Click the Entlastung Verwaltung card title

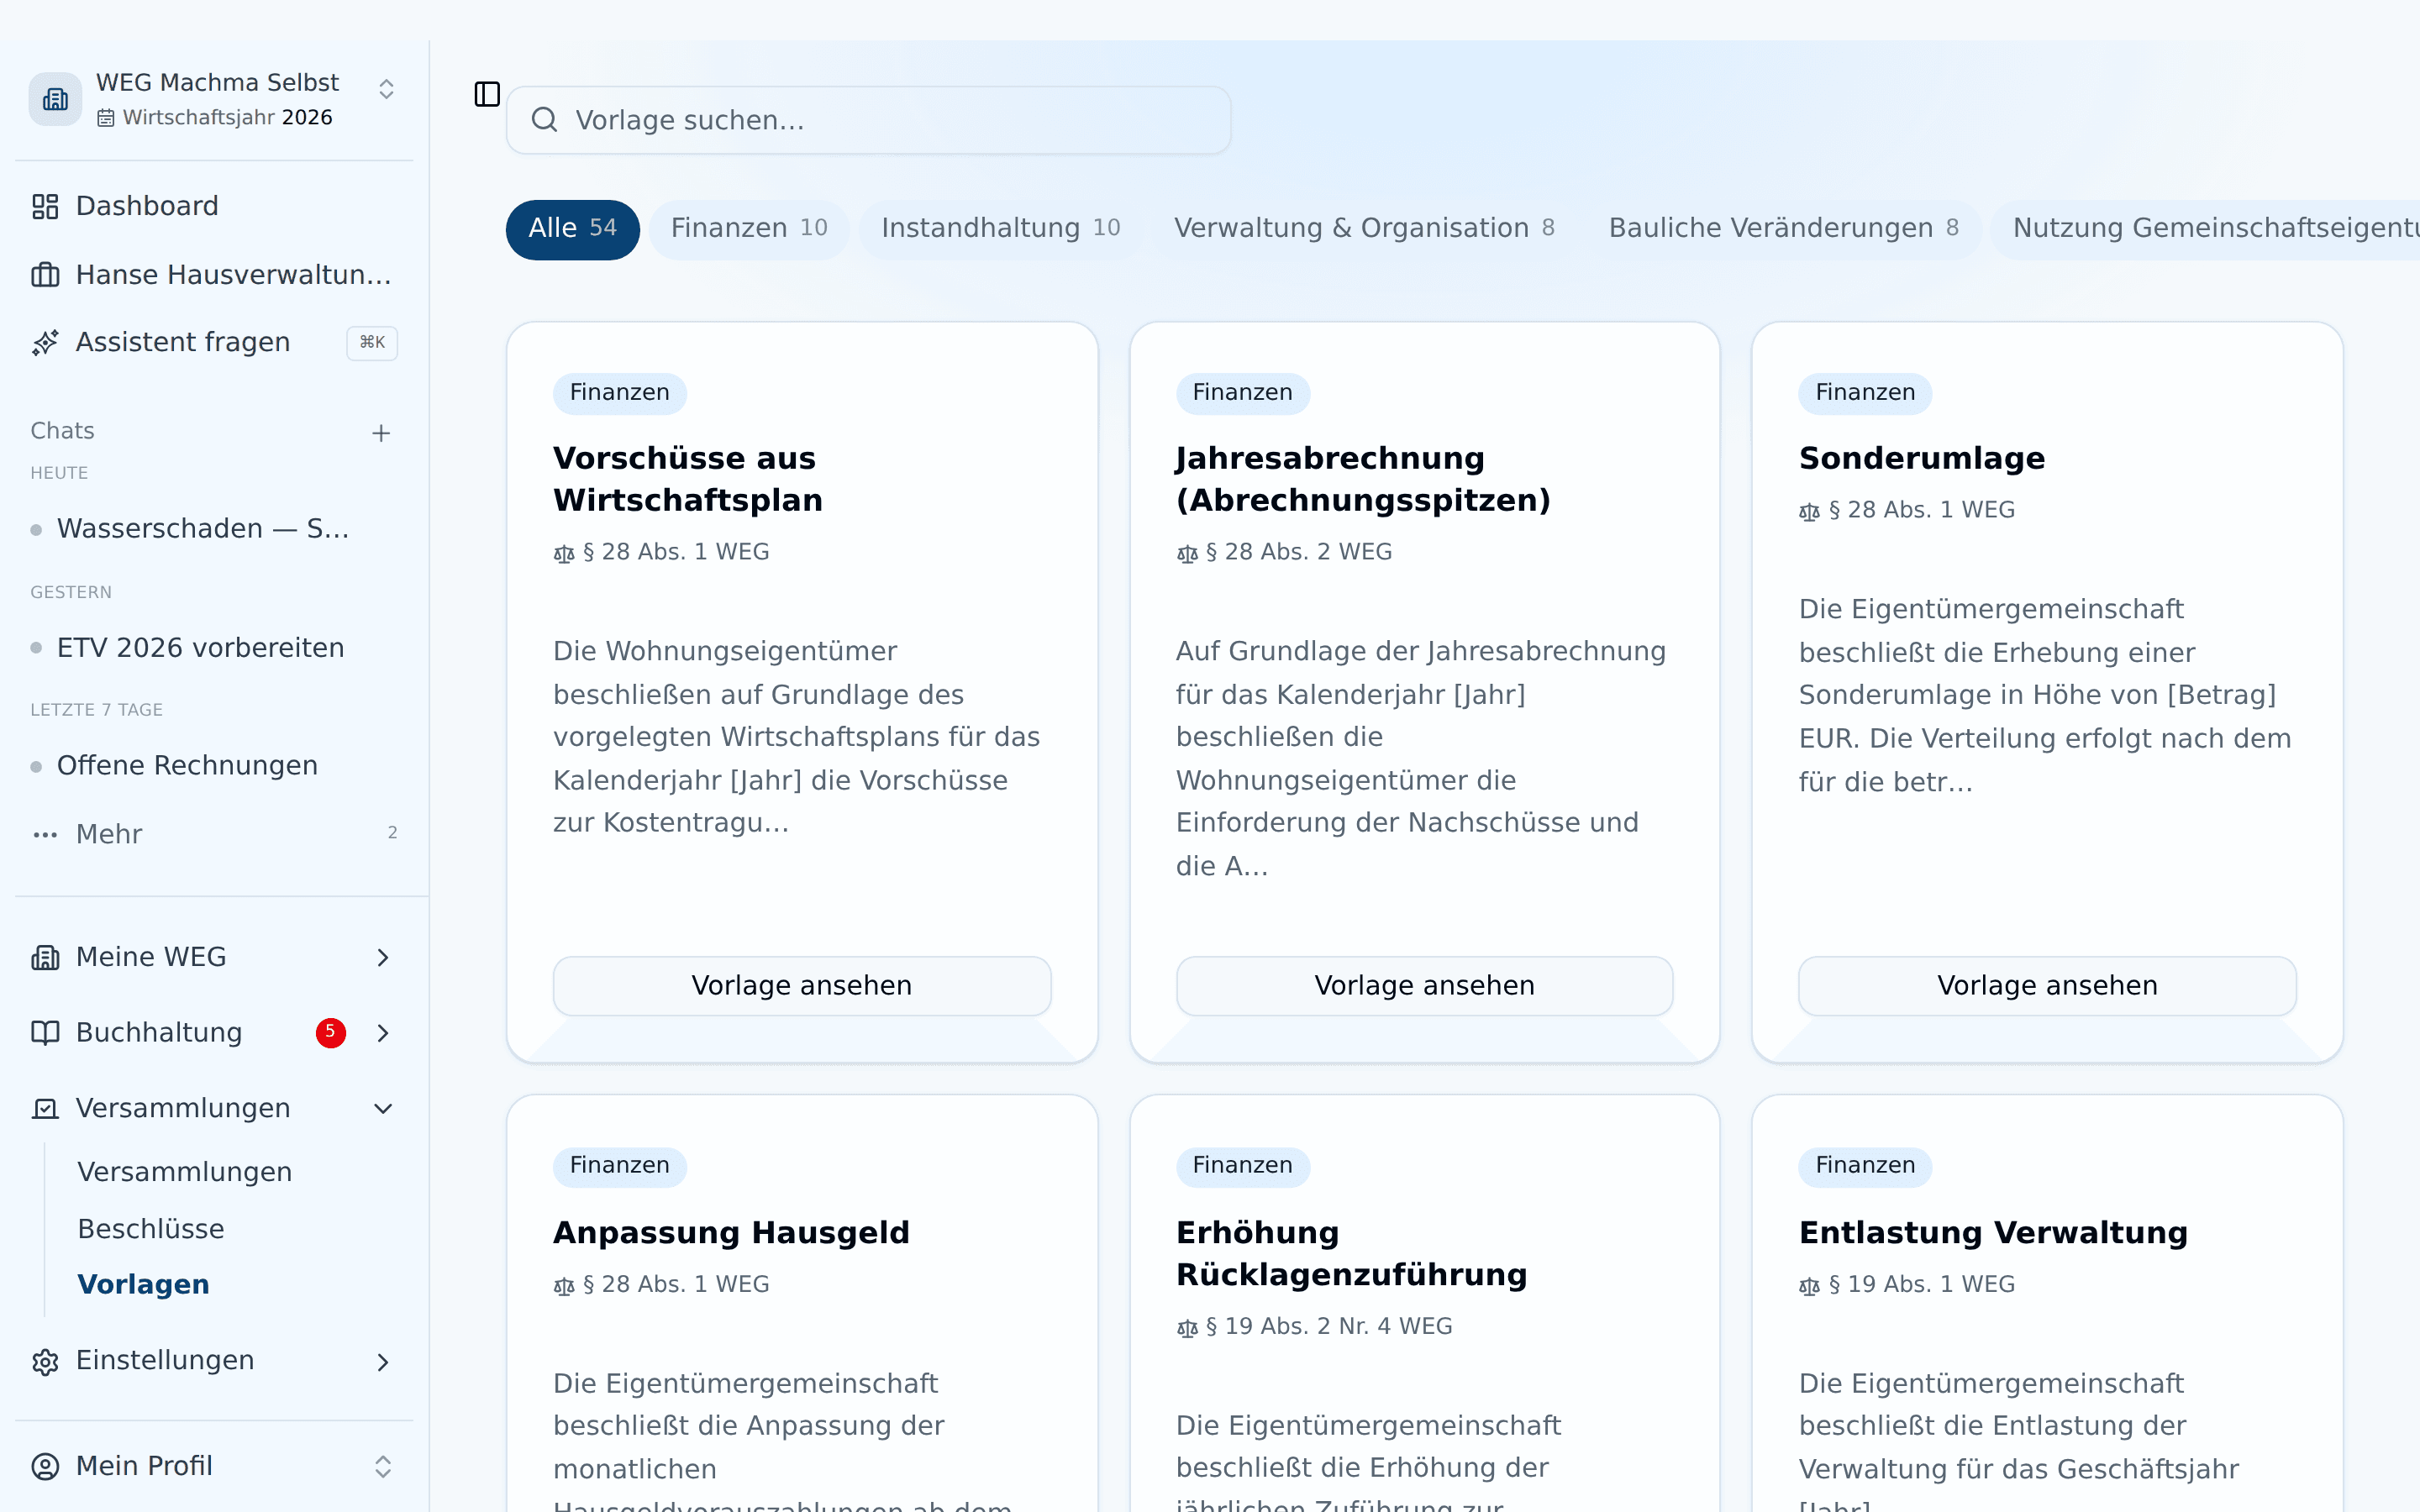[1993, 1233]
